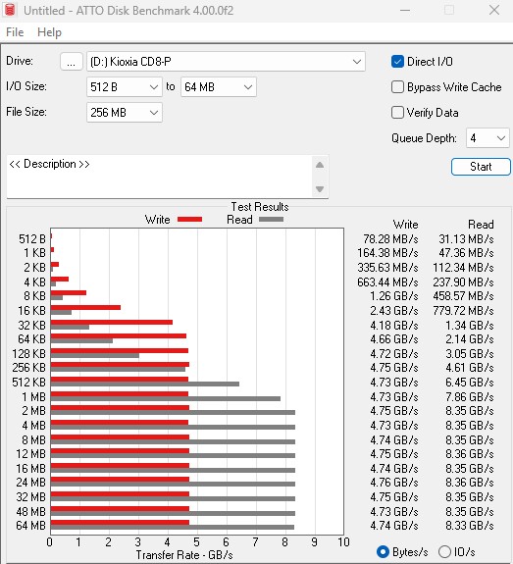
Task: Open the File menu
Action: [x=15, y=32]
